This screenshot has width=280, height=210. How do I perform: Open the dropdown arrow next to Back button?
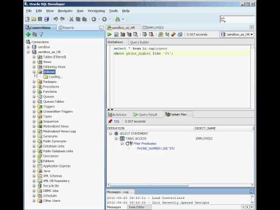pos(99,19)
